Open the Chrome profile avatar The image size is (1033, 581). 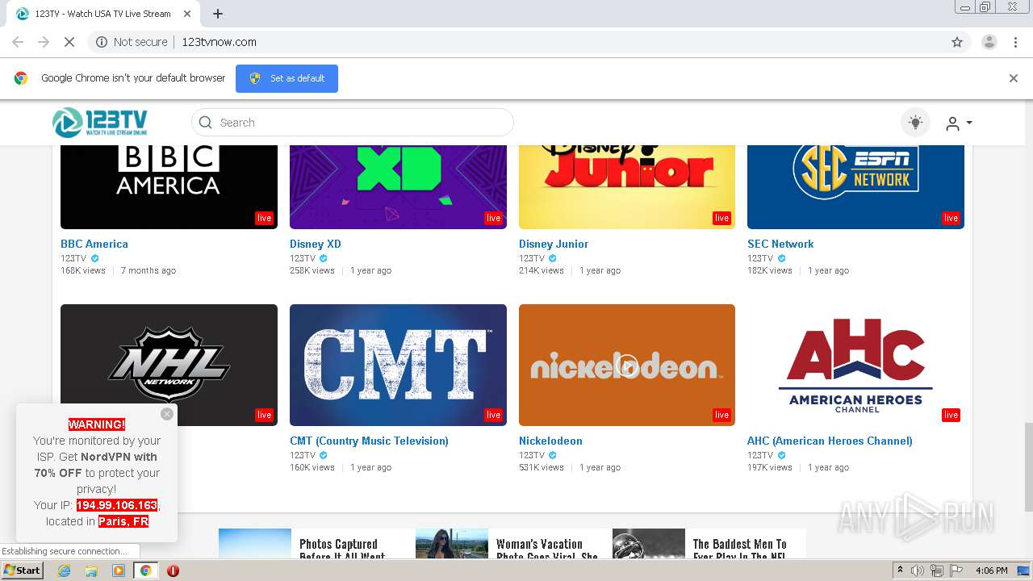point(989,42)
